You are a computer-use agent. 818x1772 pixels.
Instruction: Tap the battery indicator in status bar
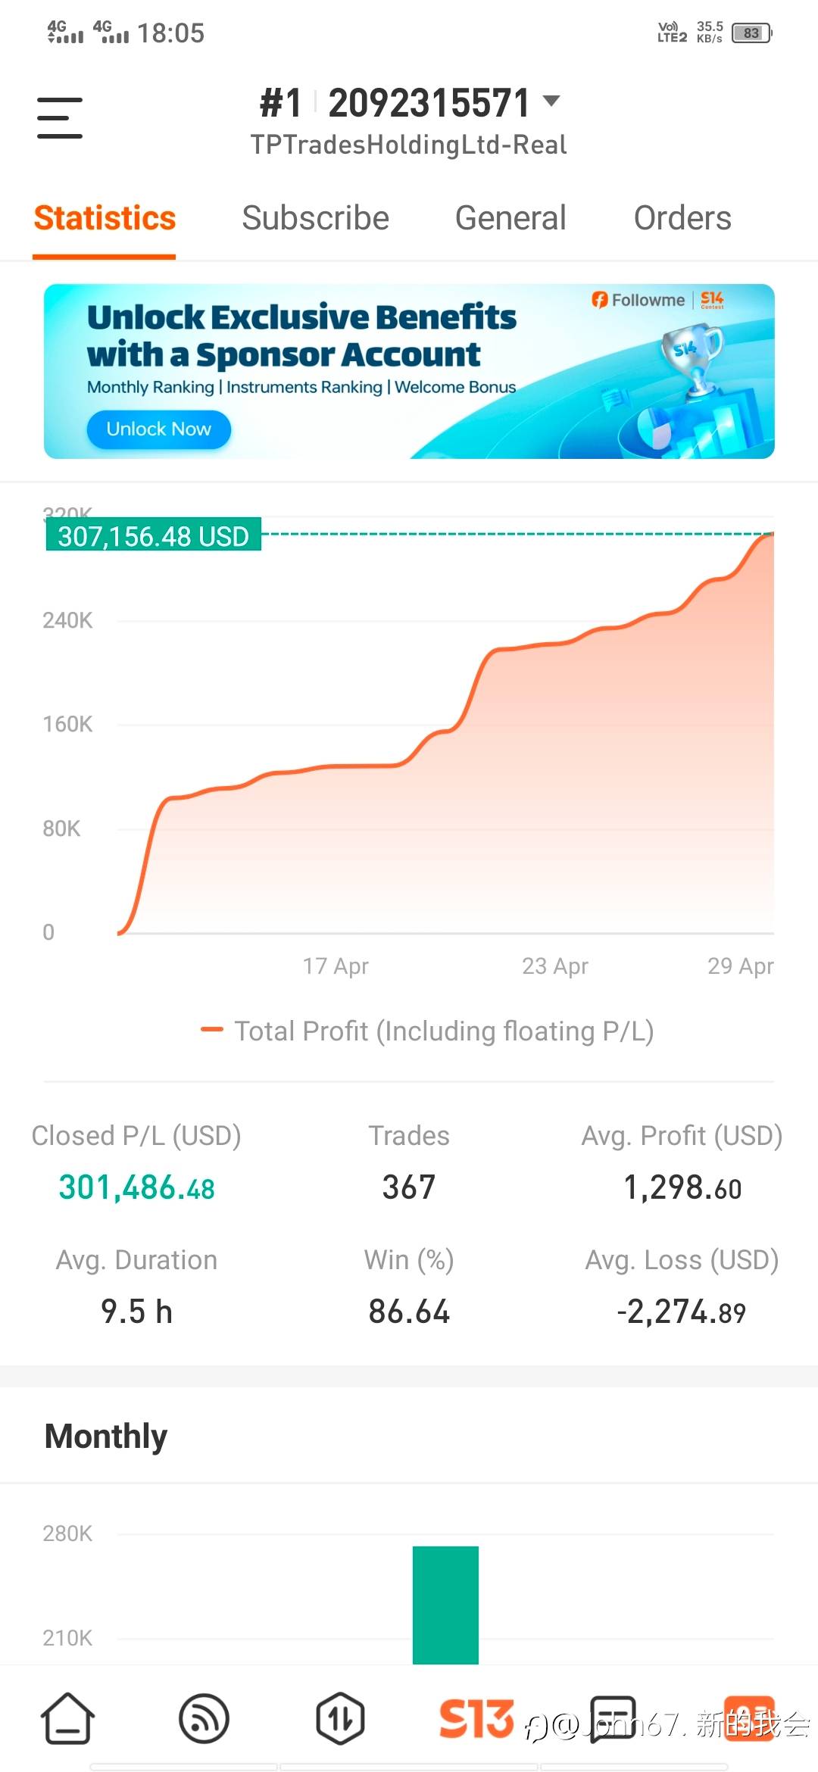751,33
